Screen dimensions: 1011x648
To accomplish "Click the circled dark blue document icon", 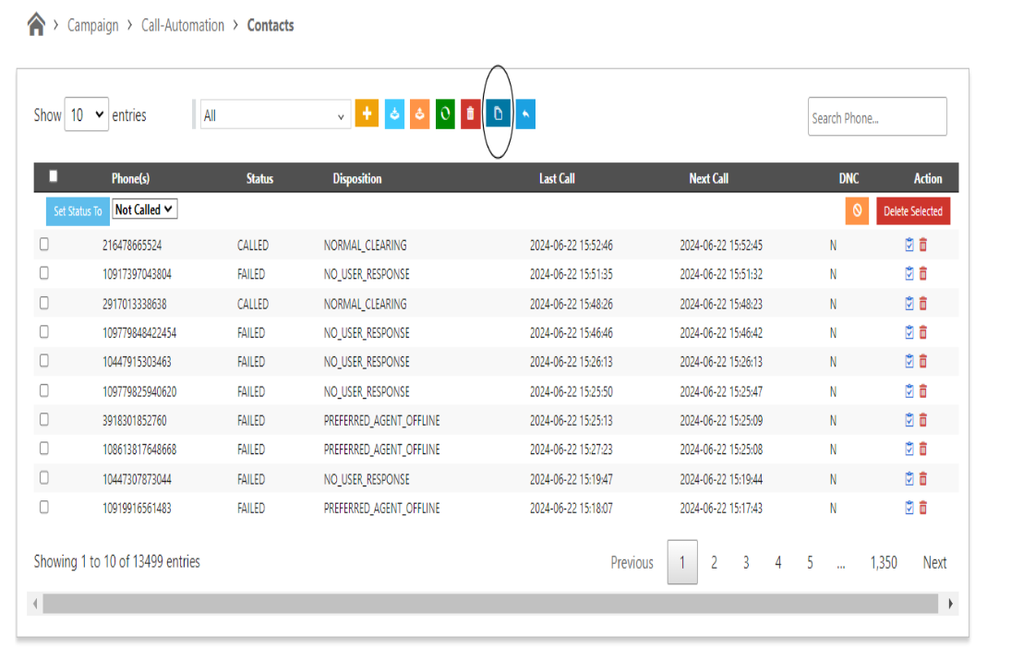I will pos(498,114).
